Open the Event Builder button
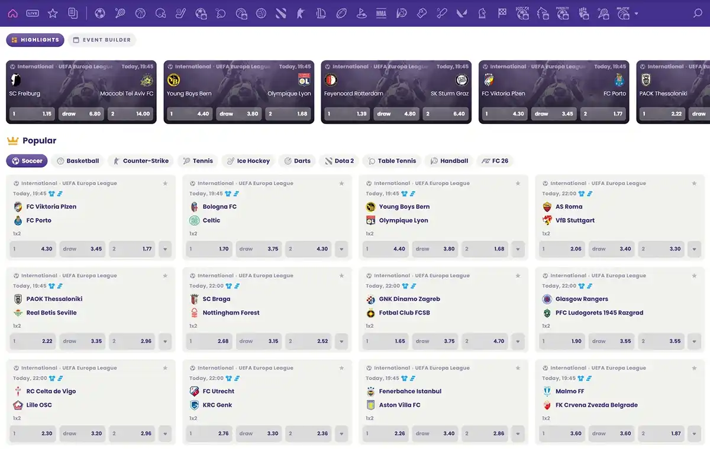Screen dimensions: 710x449 [x=102, y=40]
